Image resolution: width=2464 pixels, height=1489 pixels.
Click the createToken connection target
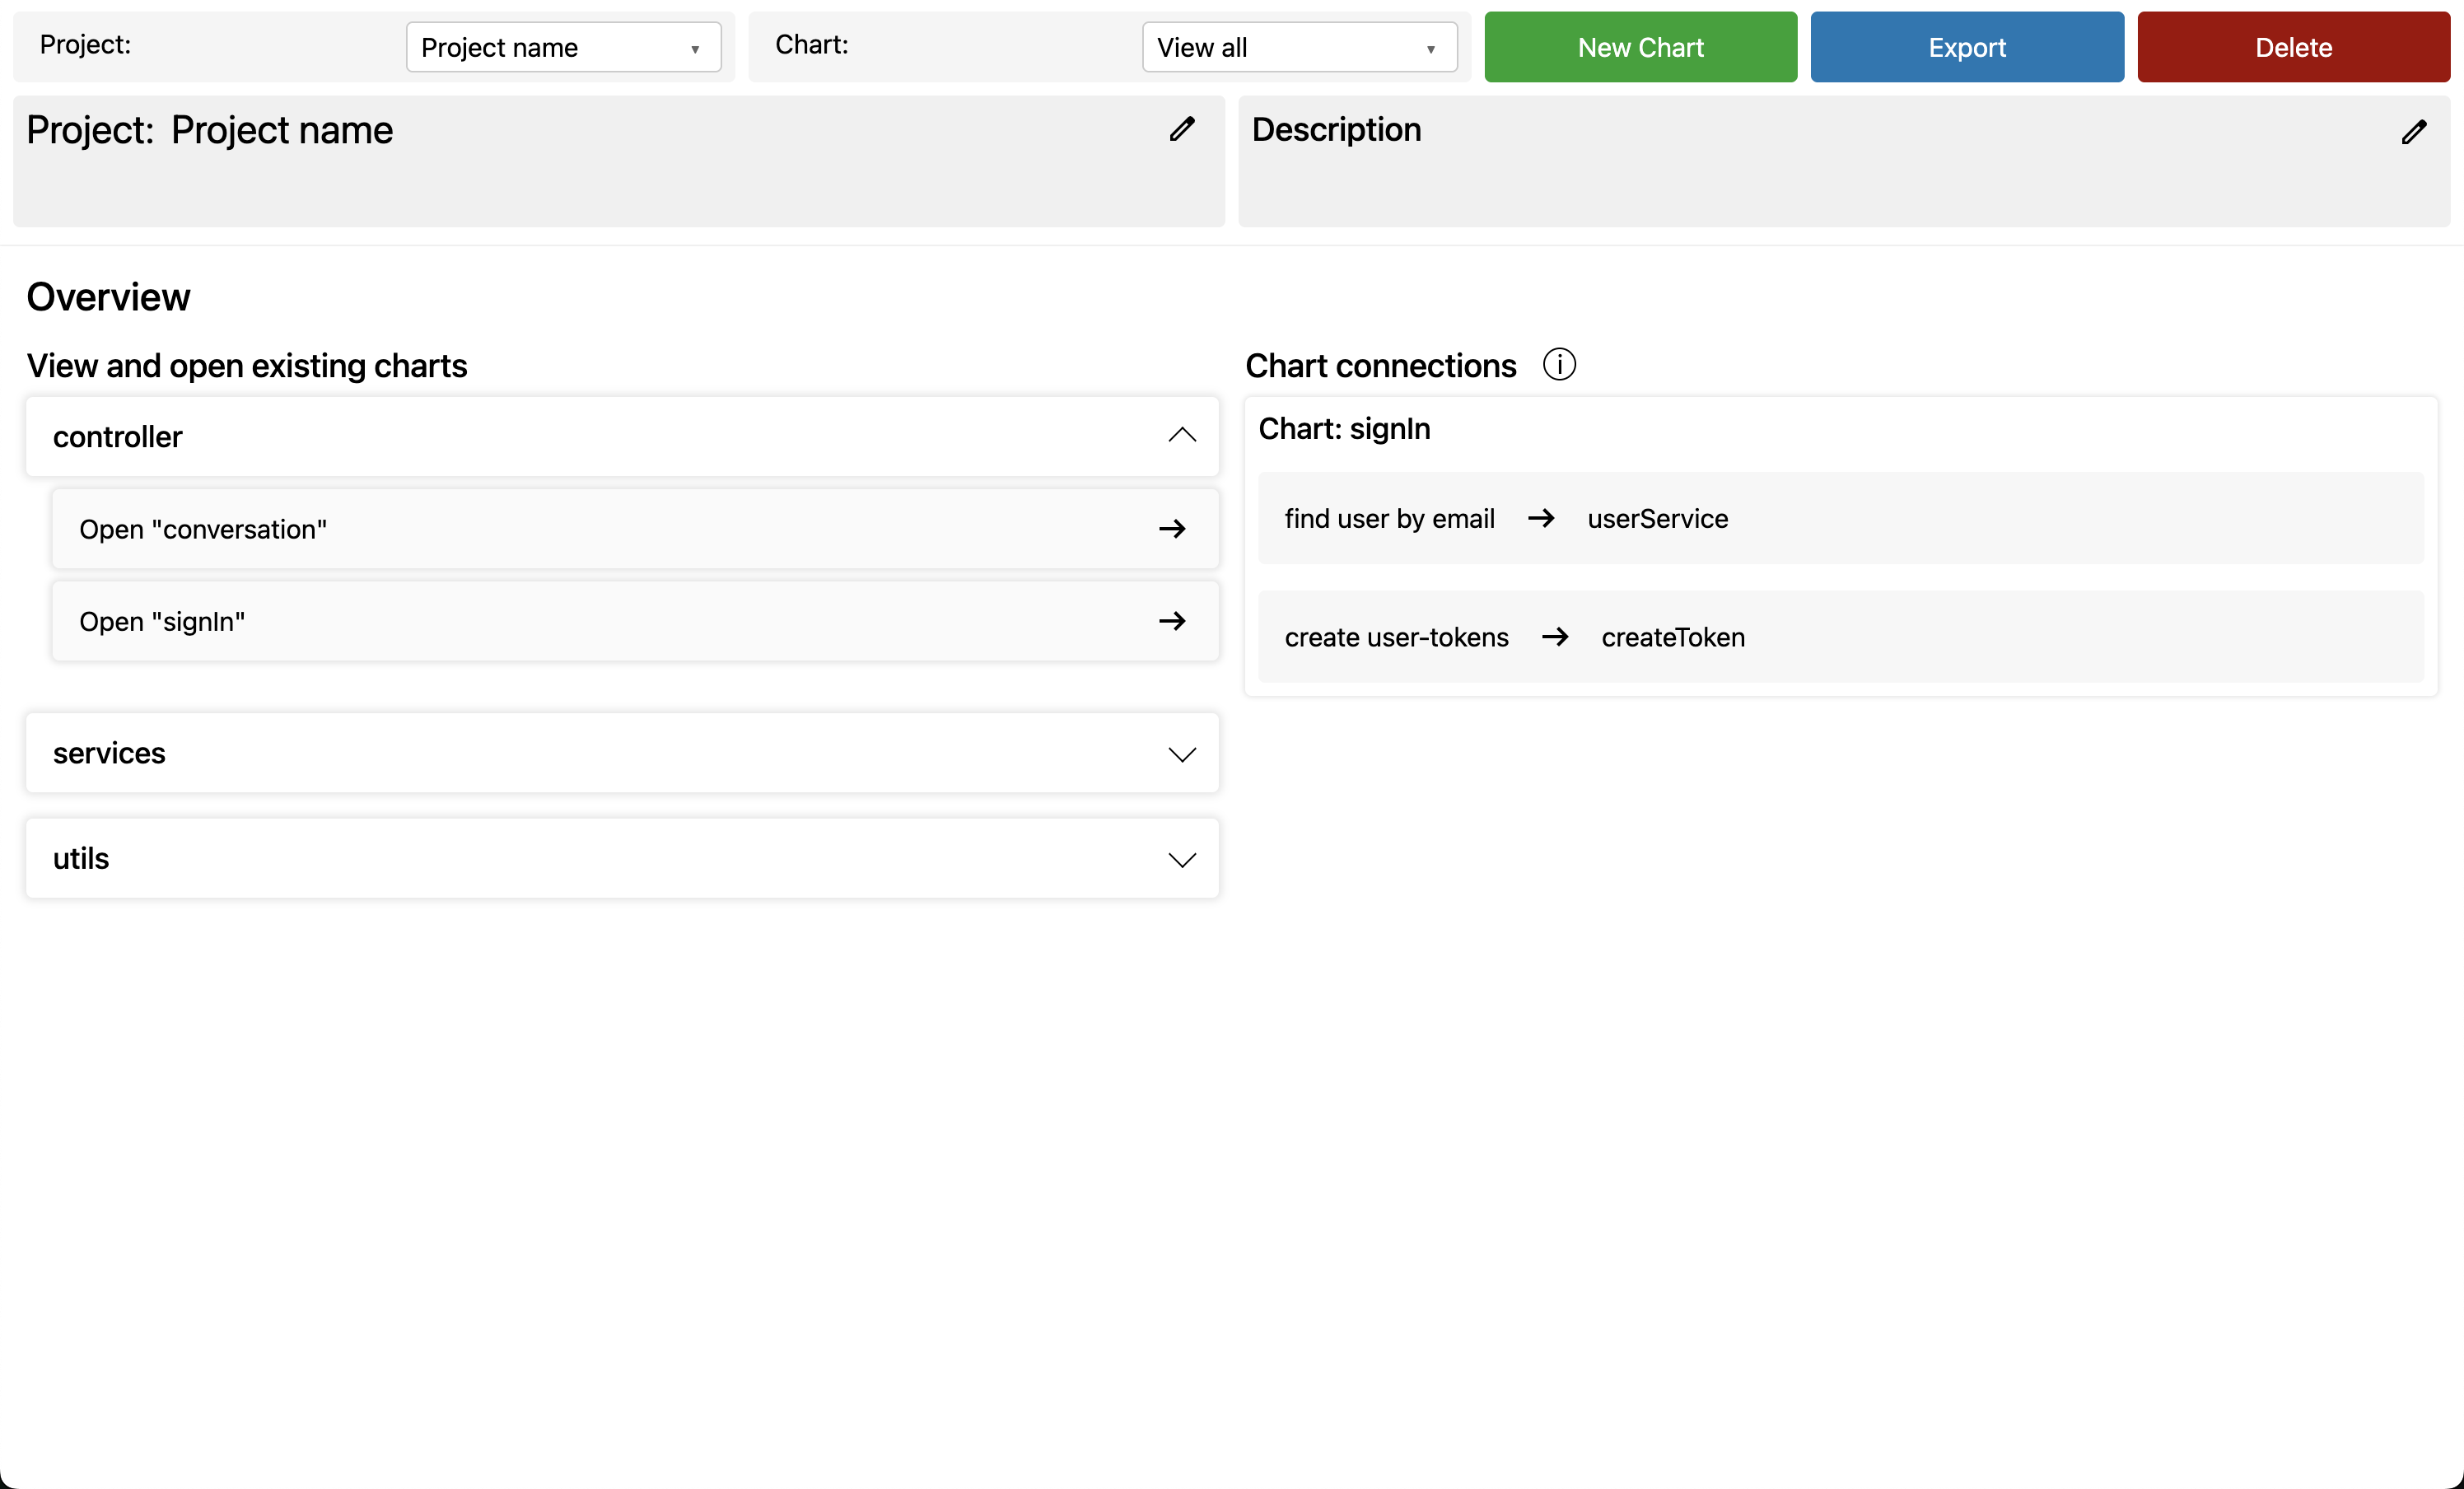tap(1673, 637)
